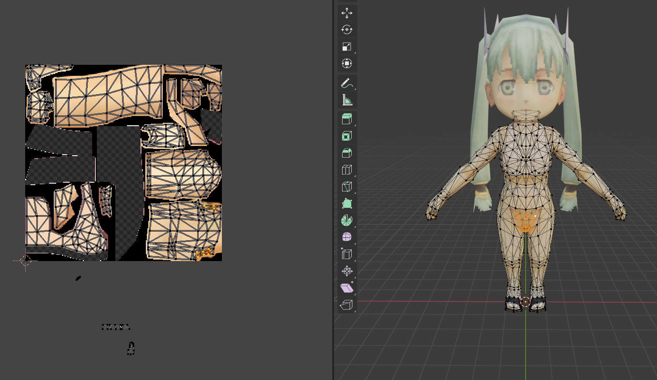Select the Scale tool
Screen dimensions: 657x380
[x=347, y=46]
